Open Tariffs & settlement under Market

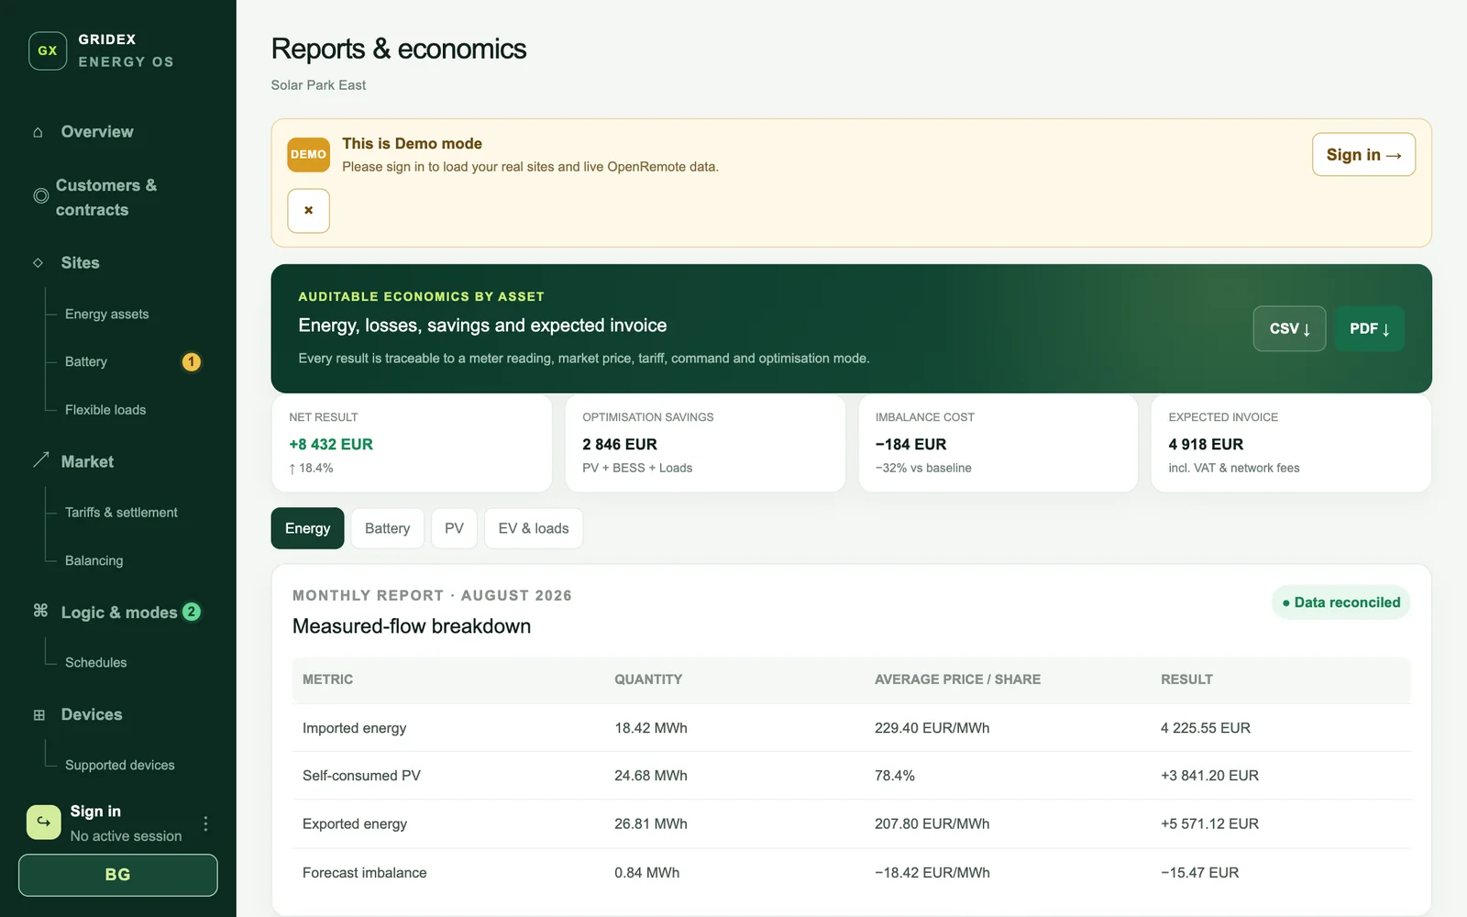point(121,513)
